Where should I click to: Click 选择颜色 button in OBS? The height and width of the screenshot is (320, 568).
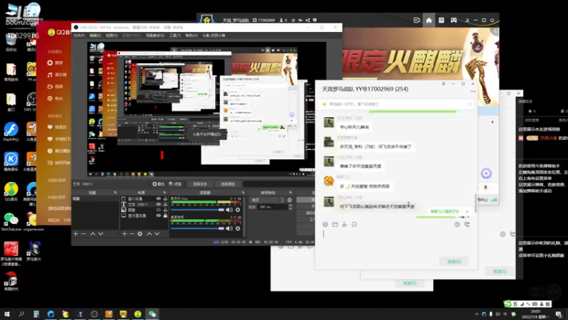tap(228, 184)
